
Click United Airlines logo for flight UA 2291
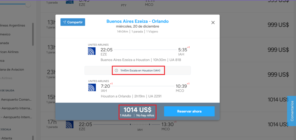tap(92, 87)
